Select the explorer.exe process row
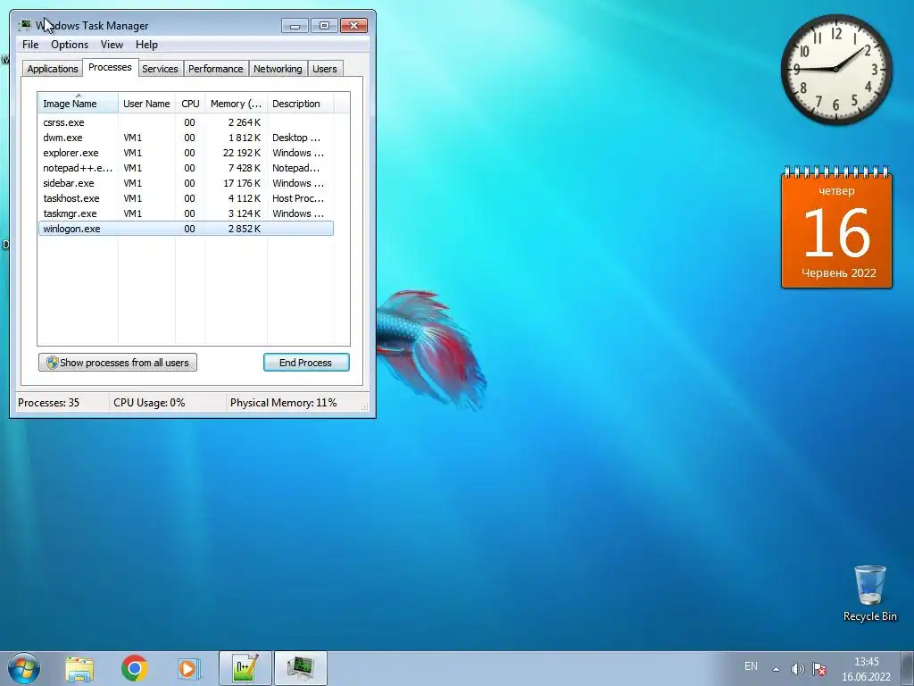This screenshot has width=914, height=686. pos(186,153)
